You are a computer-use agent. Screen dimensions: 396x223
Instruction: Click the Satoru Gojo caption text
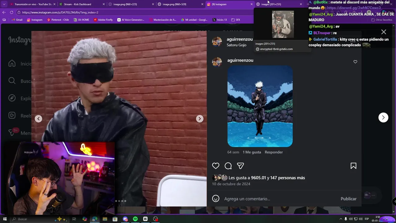point(236,45)
